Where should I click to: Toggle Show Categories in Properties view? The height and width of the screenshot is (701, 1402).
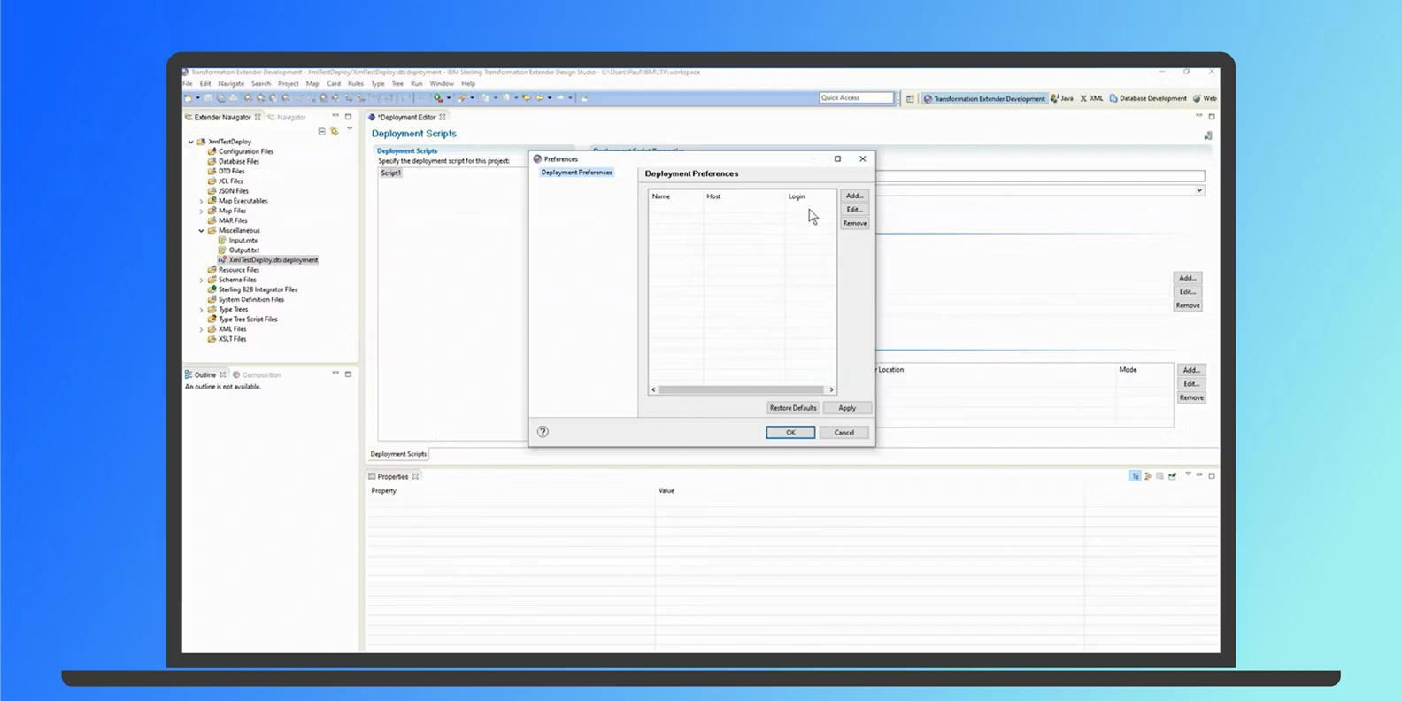click(1135, 476)
